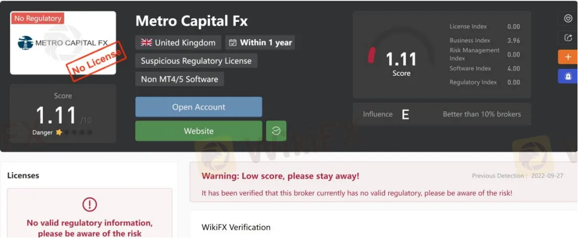Click the danger star rating

pyautogui.click(x=74, y=132)
